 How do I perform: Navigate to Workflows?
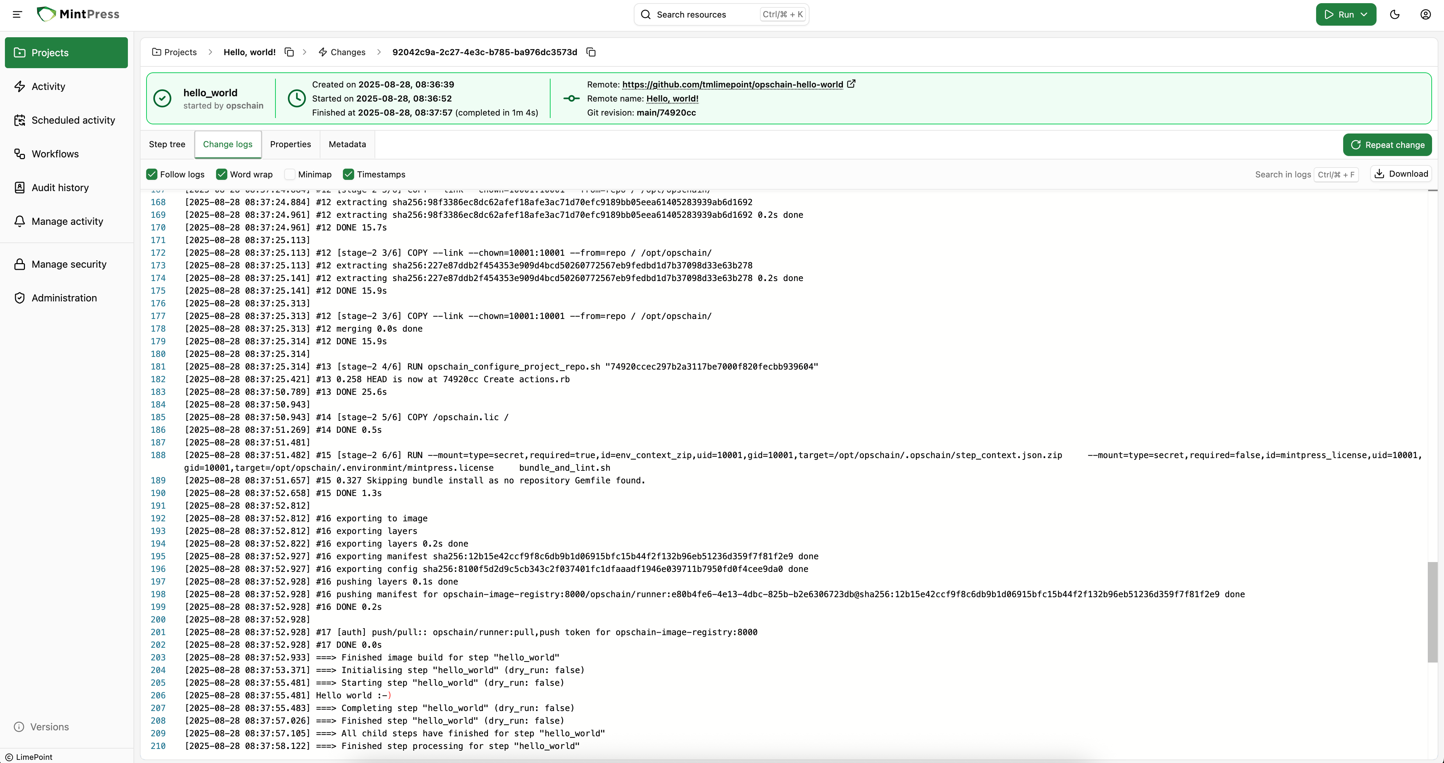coord(66,154)
